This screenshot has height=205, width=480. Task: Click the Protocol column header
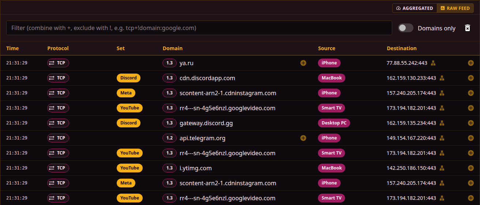click(58, 48)
